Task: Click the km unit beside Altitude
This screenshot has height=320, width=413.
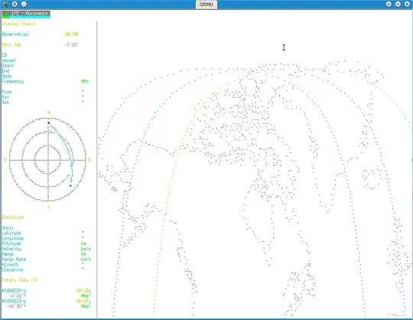Action: (84, 243)
